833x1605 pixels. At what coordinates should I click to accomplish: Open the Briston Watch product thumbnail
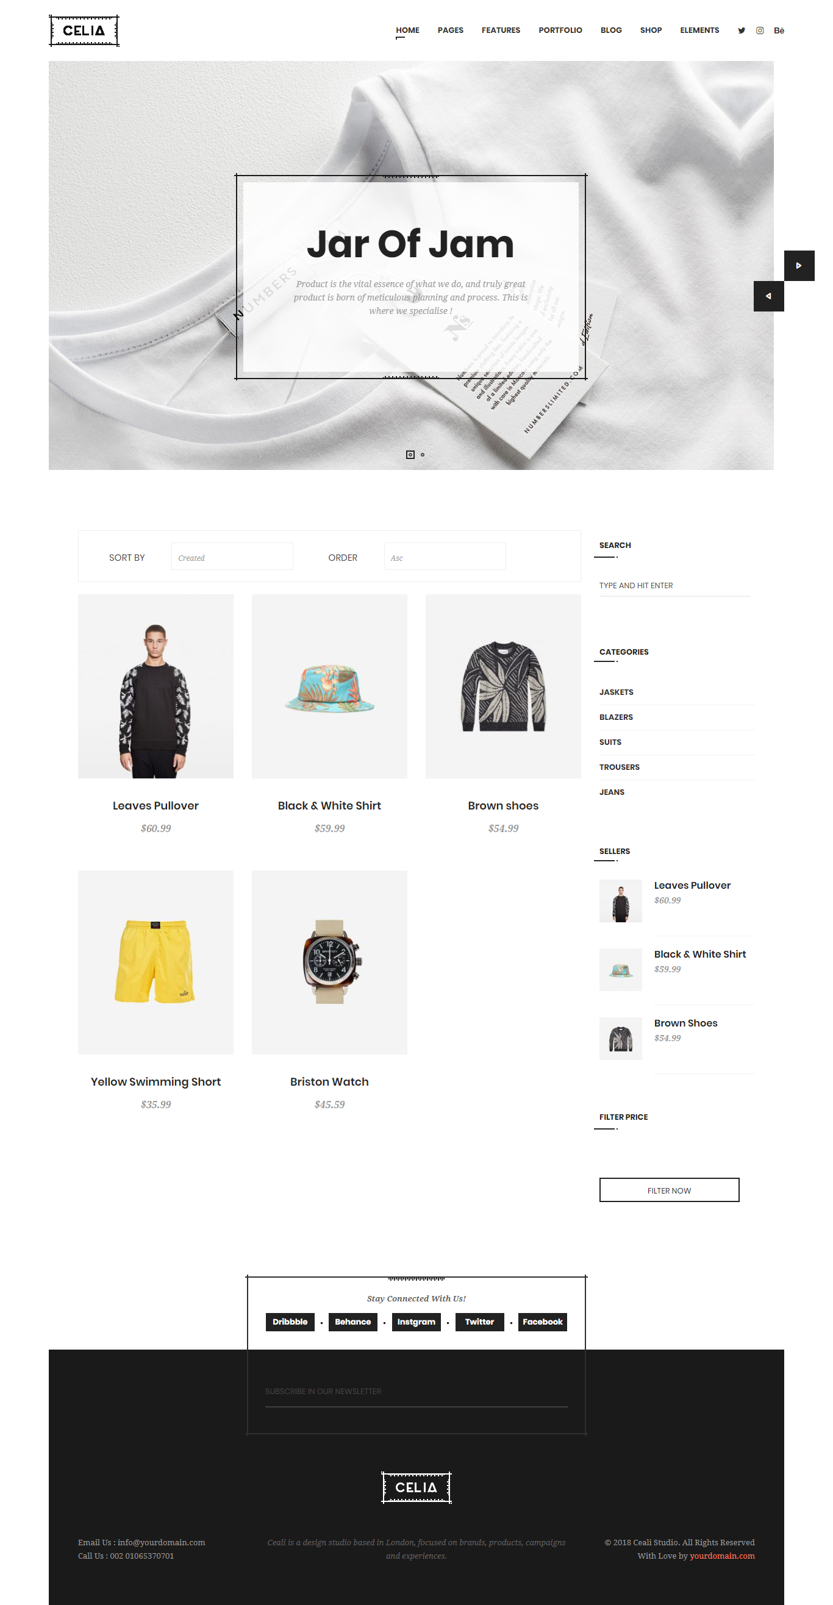[329, 962]
